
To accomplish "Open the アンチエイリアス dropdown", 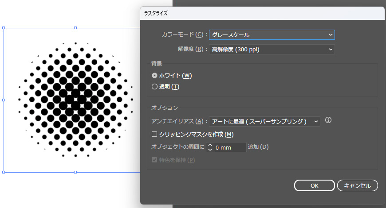I will coord(264,121).
